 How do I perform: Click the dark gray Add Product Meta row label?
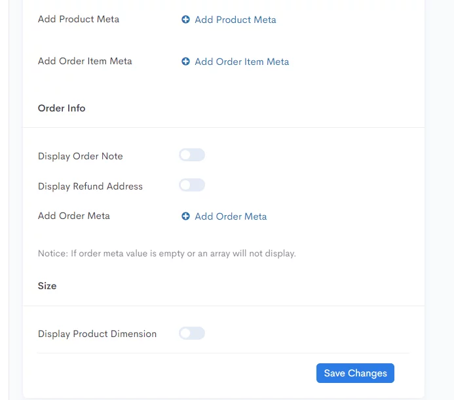pyautogui.click(x=79, y=19)
